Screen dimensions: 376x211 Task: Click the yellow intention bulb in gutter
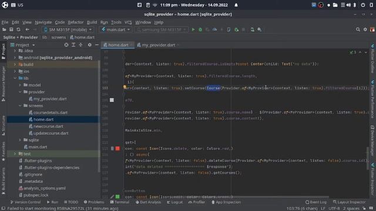[125, 87]
